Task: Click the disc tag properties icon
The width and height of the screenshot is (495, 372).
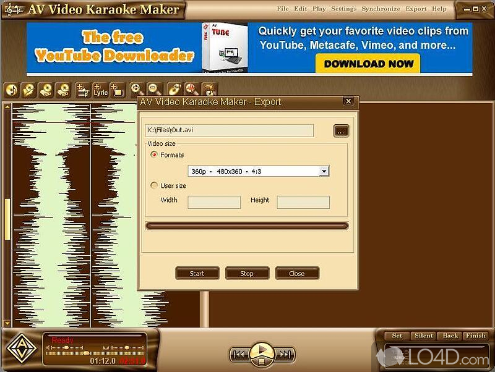Action: click(174, 90)
